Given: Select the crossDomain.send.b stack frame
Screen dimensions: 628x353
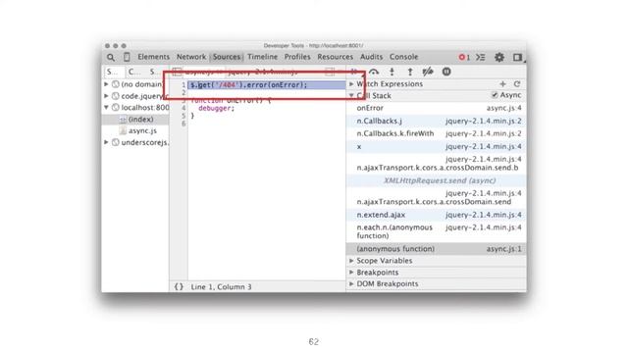Looking at the screenshot, I should 436,164.
